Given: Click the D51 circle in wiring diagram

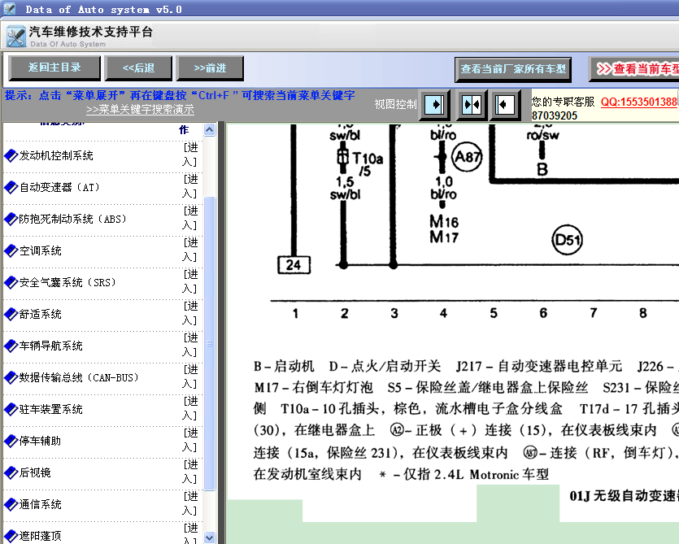Looking at the screenshot, I should 567,240.
